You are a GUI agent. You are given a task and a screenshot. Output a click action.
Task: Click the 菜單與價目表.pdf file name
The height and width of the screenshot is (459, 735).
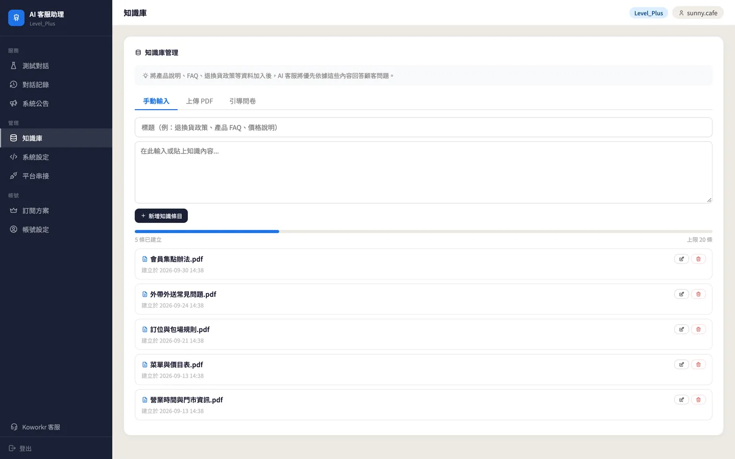pyautogui.click(x=176, y=365)
